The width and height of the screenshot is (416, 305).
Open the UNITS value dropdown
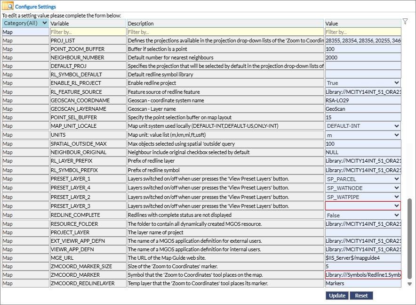[x=363, y=135]
